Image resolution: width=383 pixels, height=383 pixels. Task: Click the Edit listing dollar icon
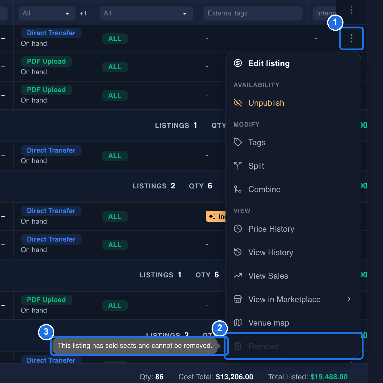(238, 63)
